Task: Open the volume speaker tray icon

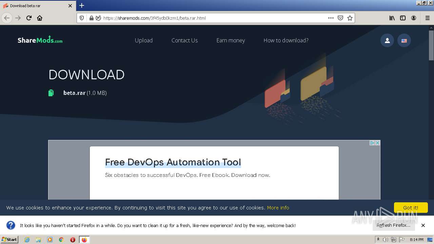Action: 386,240
